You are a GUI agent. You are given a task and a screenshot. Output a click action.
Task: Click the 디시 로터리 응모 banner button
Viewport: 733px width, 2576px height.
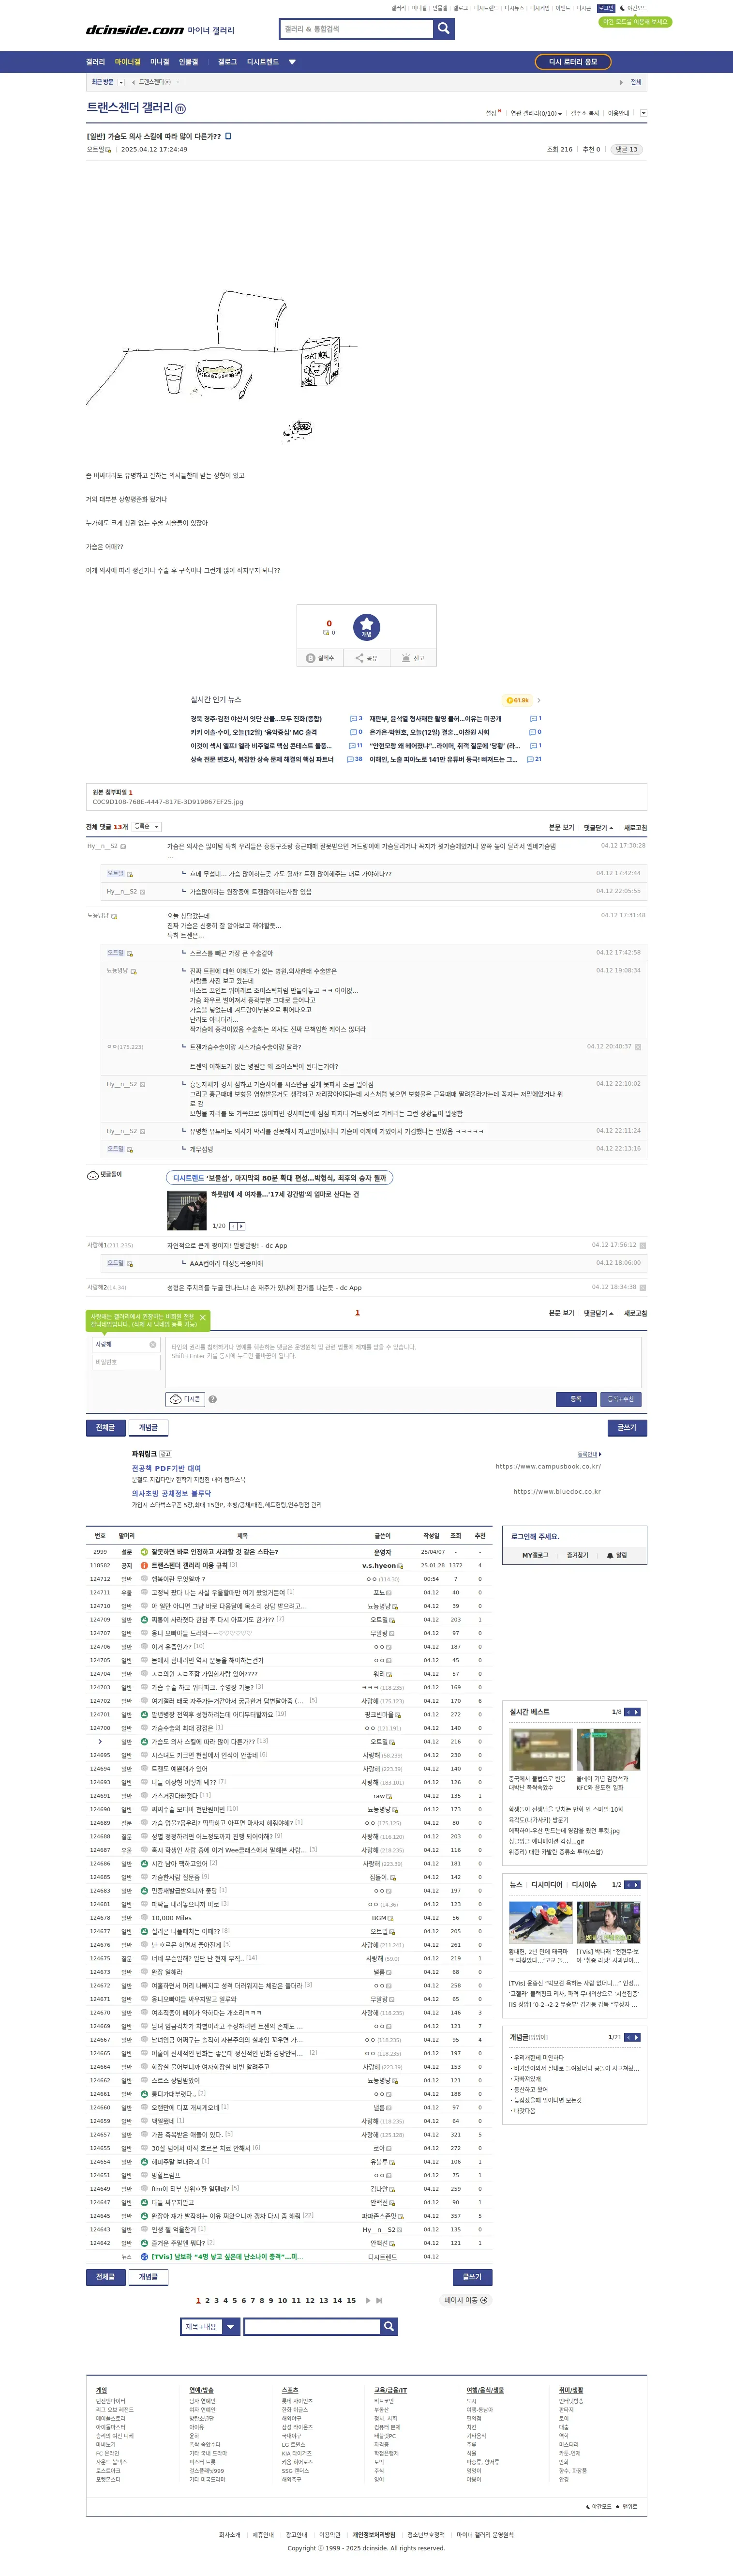[x=573, y=62]
